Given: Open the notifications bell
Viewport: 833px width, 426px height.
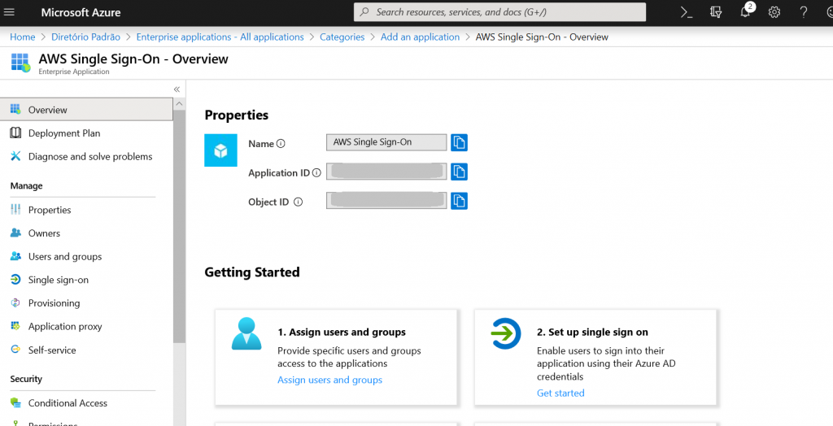Looking at the screenshot, I should click(x=745, y=12).
